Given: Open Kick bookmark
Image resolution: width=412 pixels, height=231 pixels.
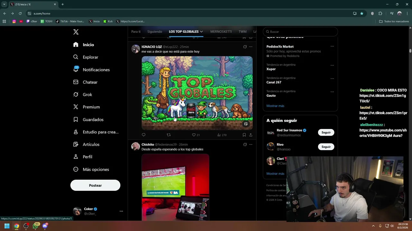Looking at the screenshot, I should coord(108,21).
